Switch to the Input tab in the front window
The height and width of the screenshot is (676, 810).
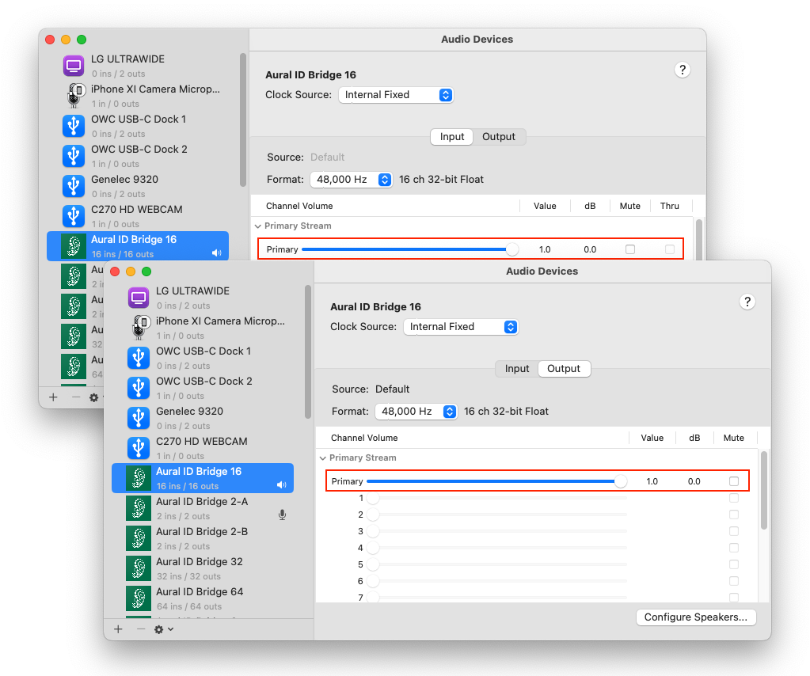tap(517, 369)
